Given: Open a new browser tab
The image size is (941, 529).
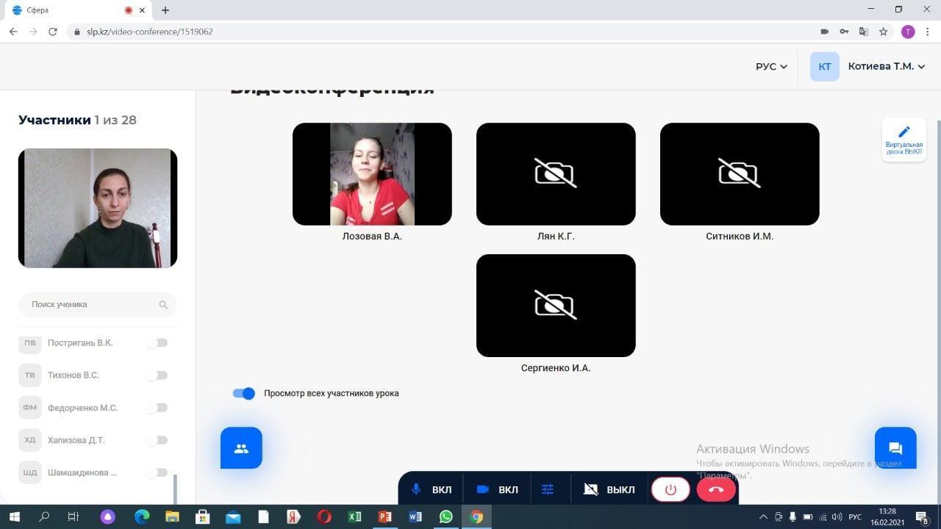Looking at the screenshot, I should point(165,10).
